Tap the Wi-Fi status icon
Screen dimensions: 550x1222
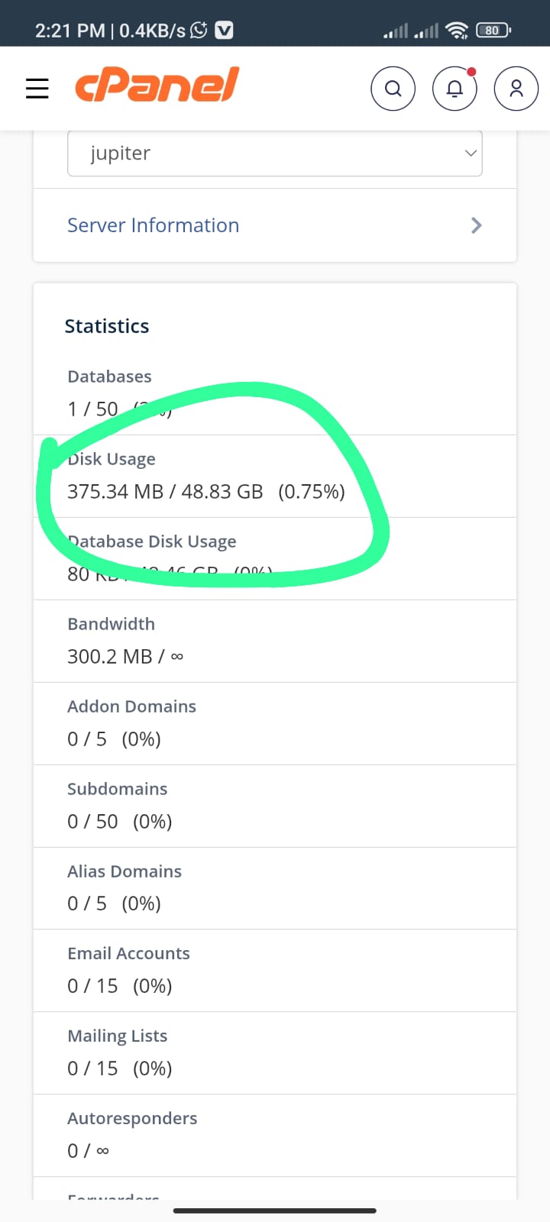tap(457, 31)
